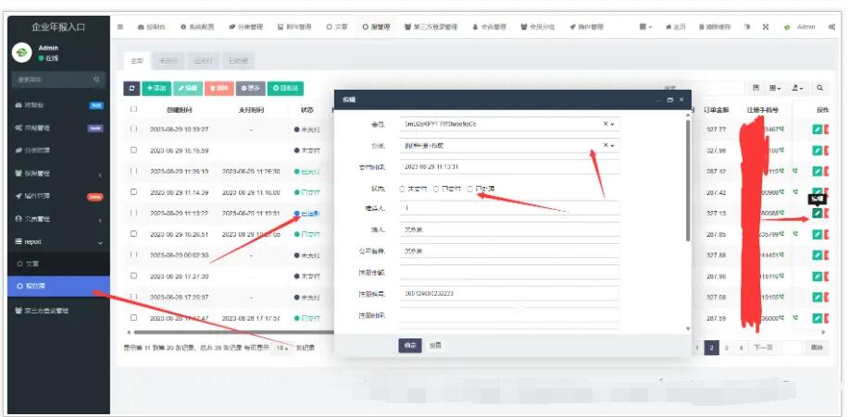The image size is (850, 417).
Task: Click the 支付时间 field showing 2023-08-29 11:13:31
Action: [x=509, y=166]
